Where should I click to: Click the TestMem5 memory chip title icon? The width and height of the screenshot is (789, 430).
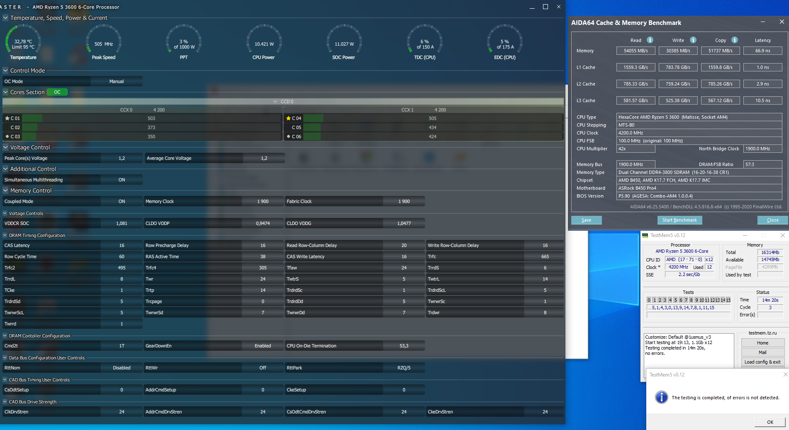point(645,235)
